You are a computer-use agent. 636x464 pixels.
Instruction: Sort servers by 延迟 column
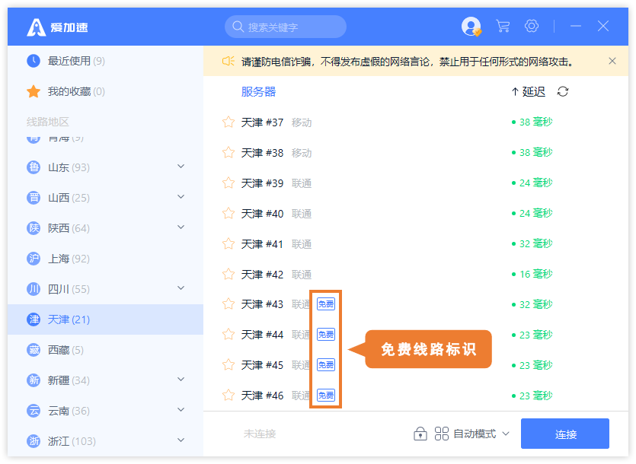point(529,91)
